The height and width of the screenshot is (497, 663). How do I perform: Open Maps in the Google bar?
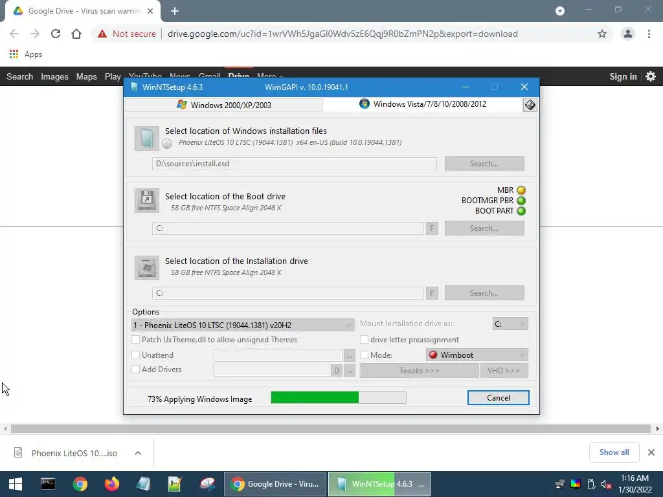pos(87,76)
